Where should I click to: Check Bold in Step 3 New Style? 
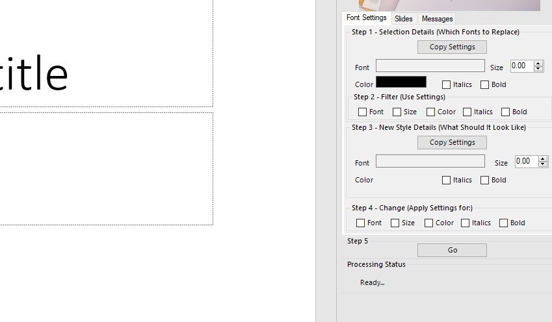tap(484, 180)
